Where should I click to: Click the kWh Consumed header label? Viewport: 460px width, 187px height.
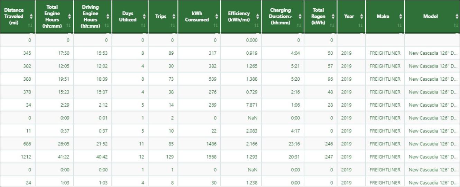[197, 16]
